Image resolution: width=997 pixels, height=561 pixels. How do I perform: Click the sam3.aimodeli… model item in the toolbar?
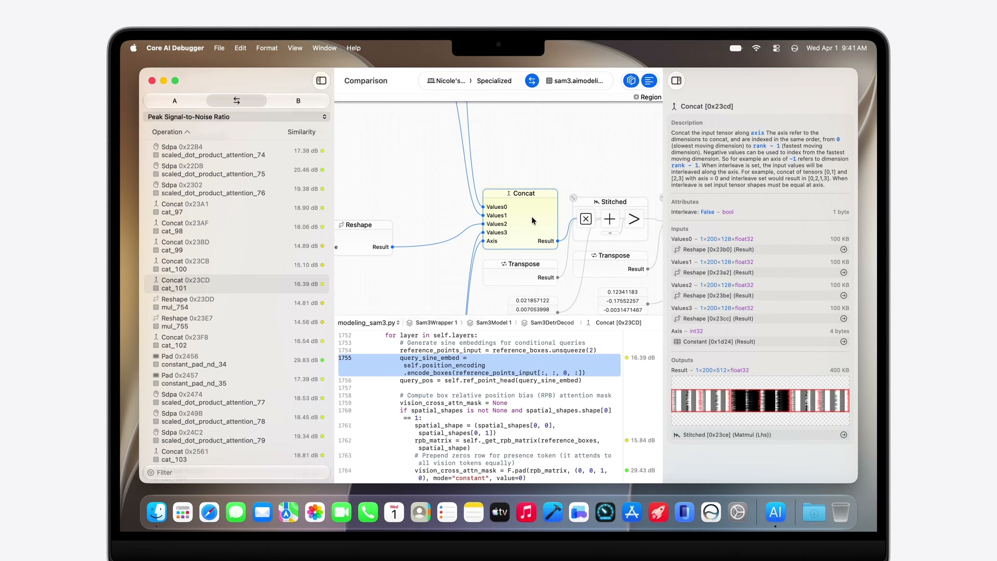[575, 81]
